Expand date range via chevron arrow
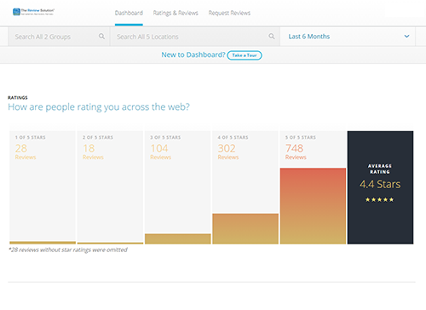The width and height of the screenshot is (426, 310). [406, 37]
